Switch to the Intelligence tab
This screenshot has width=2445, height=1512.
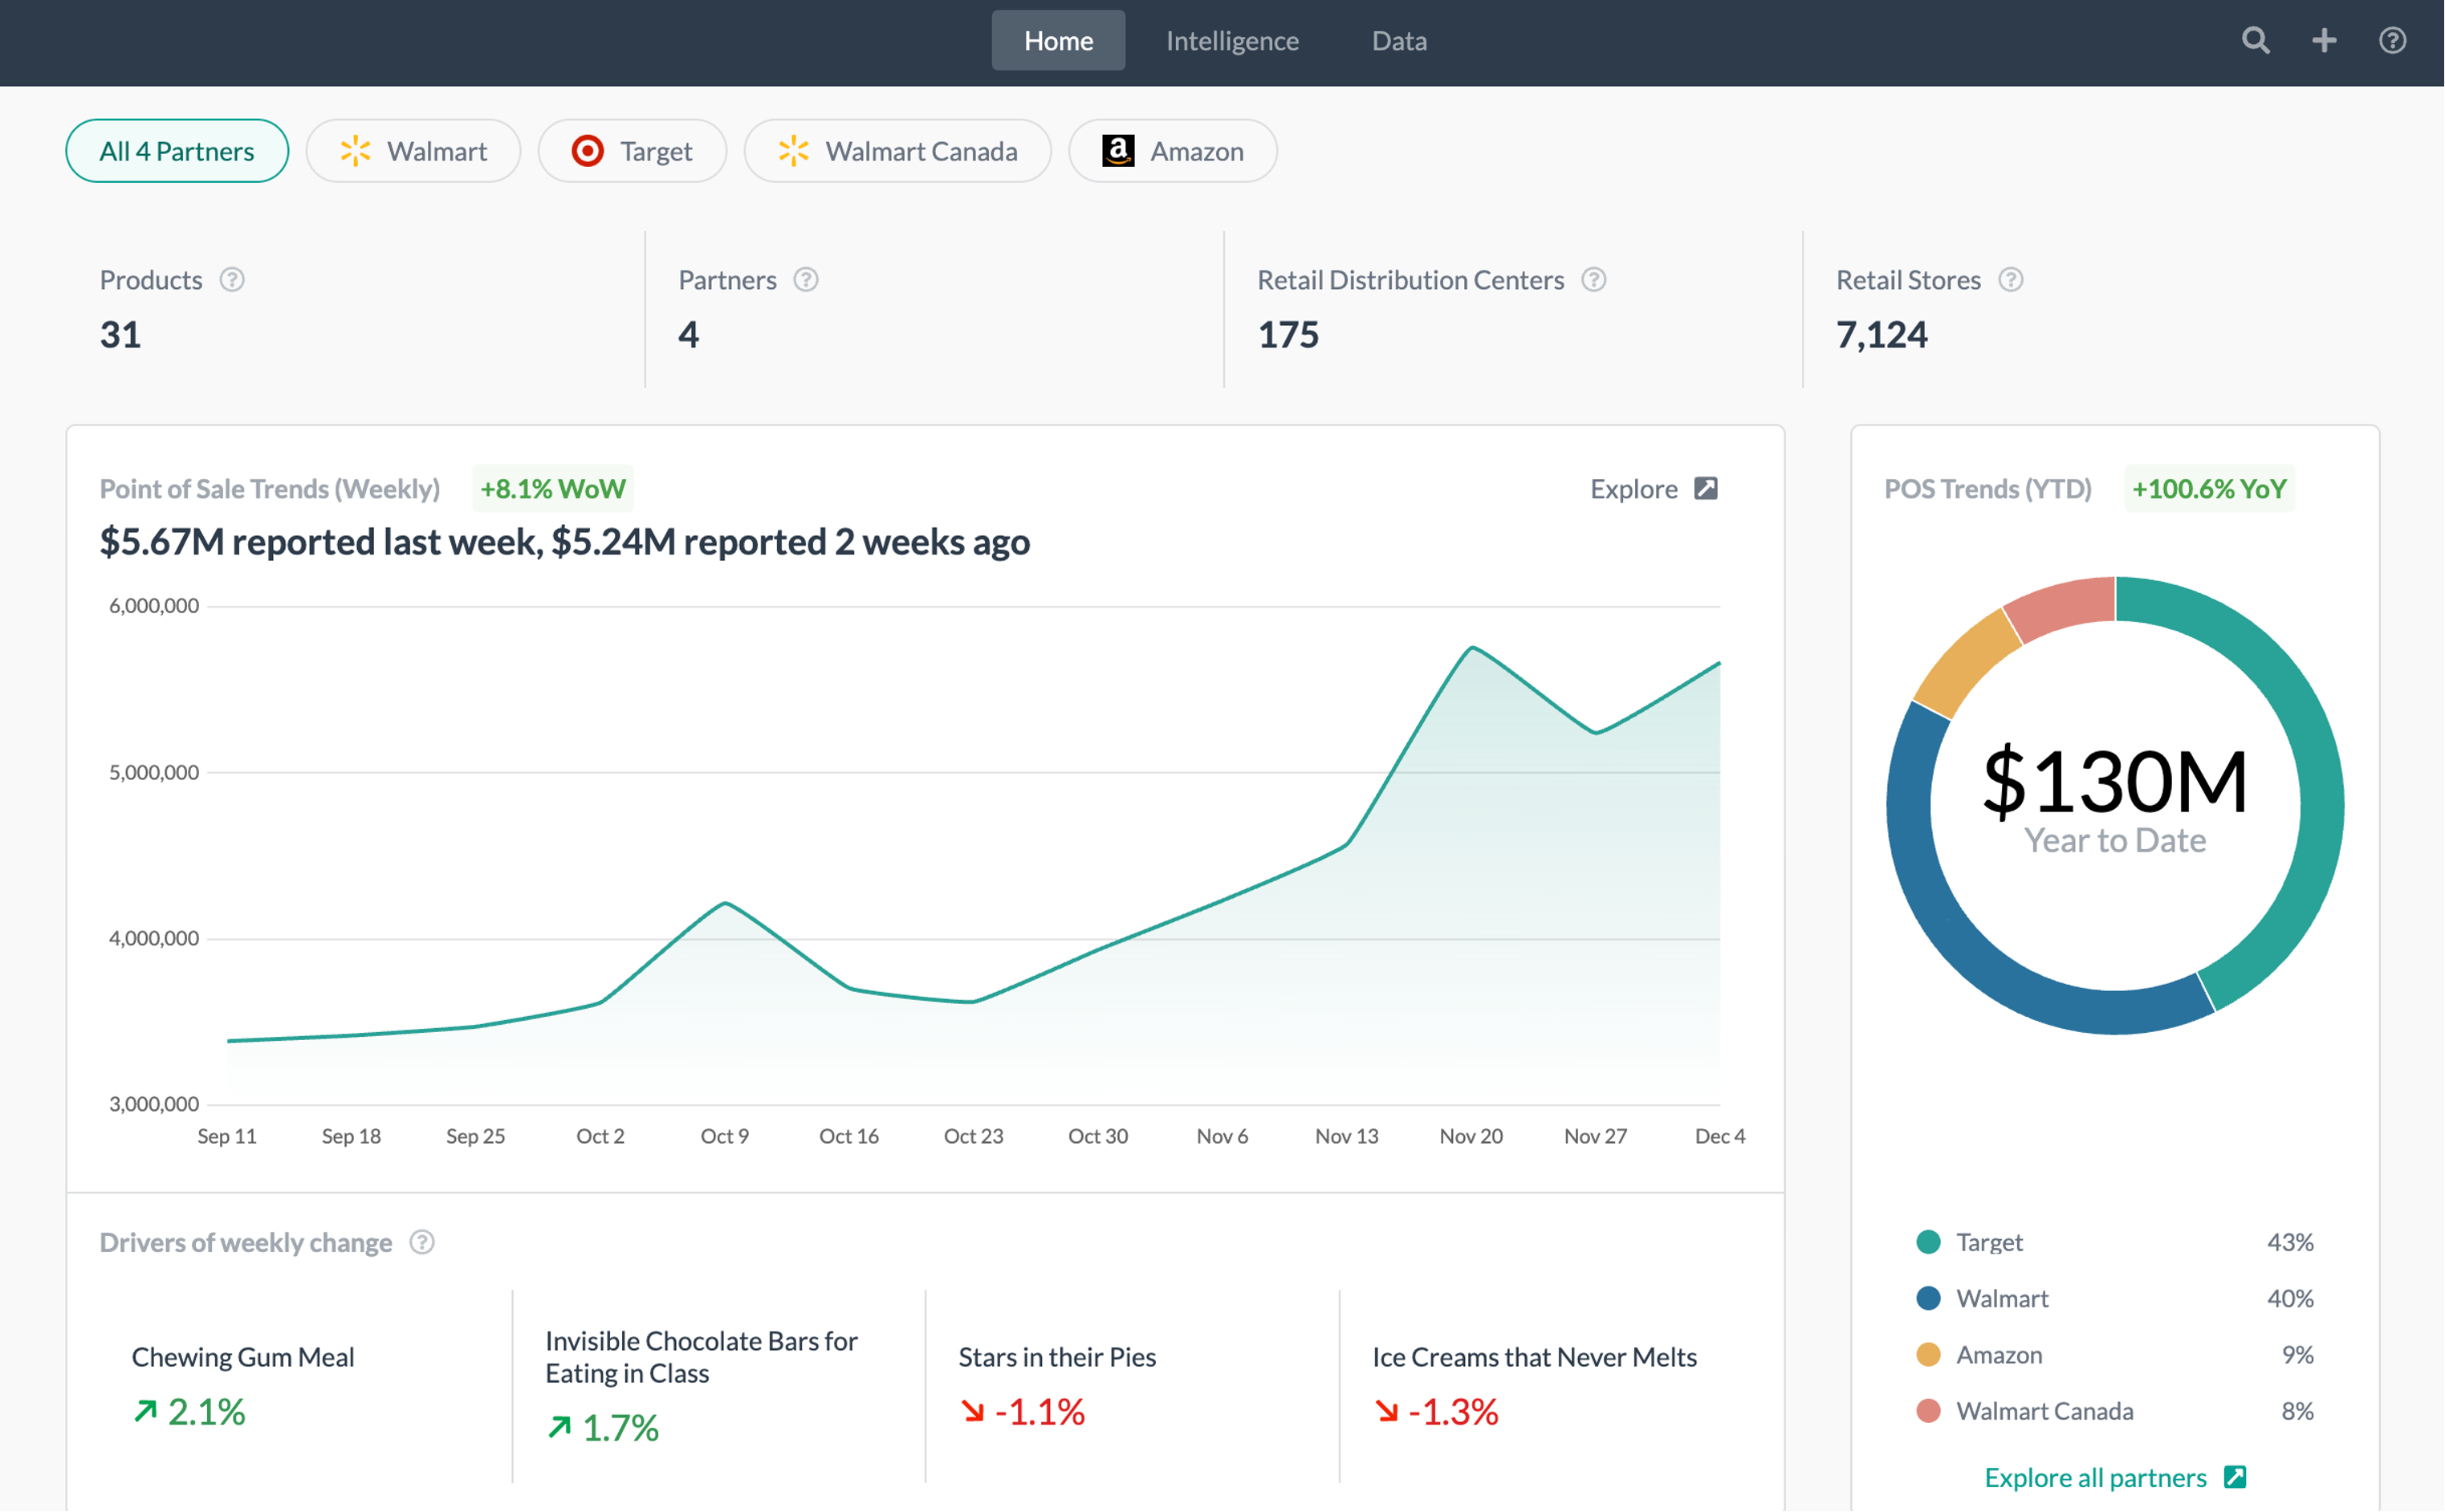1232,41
